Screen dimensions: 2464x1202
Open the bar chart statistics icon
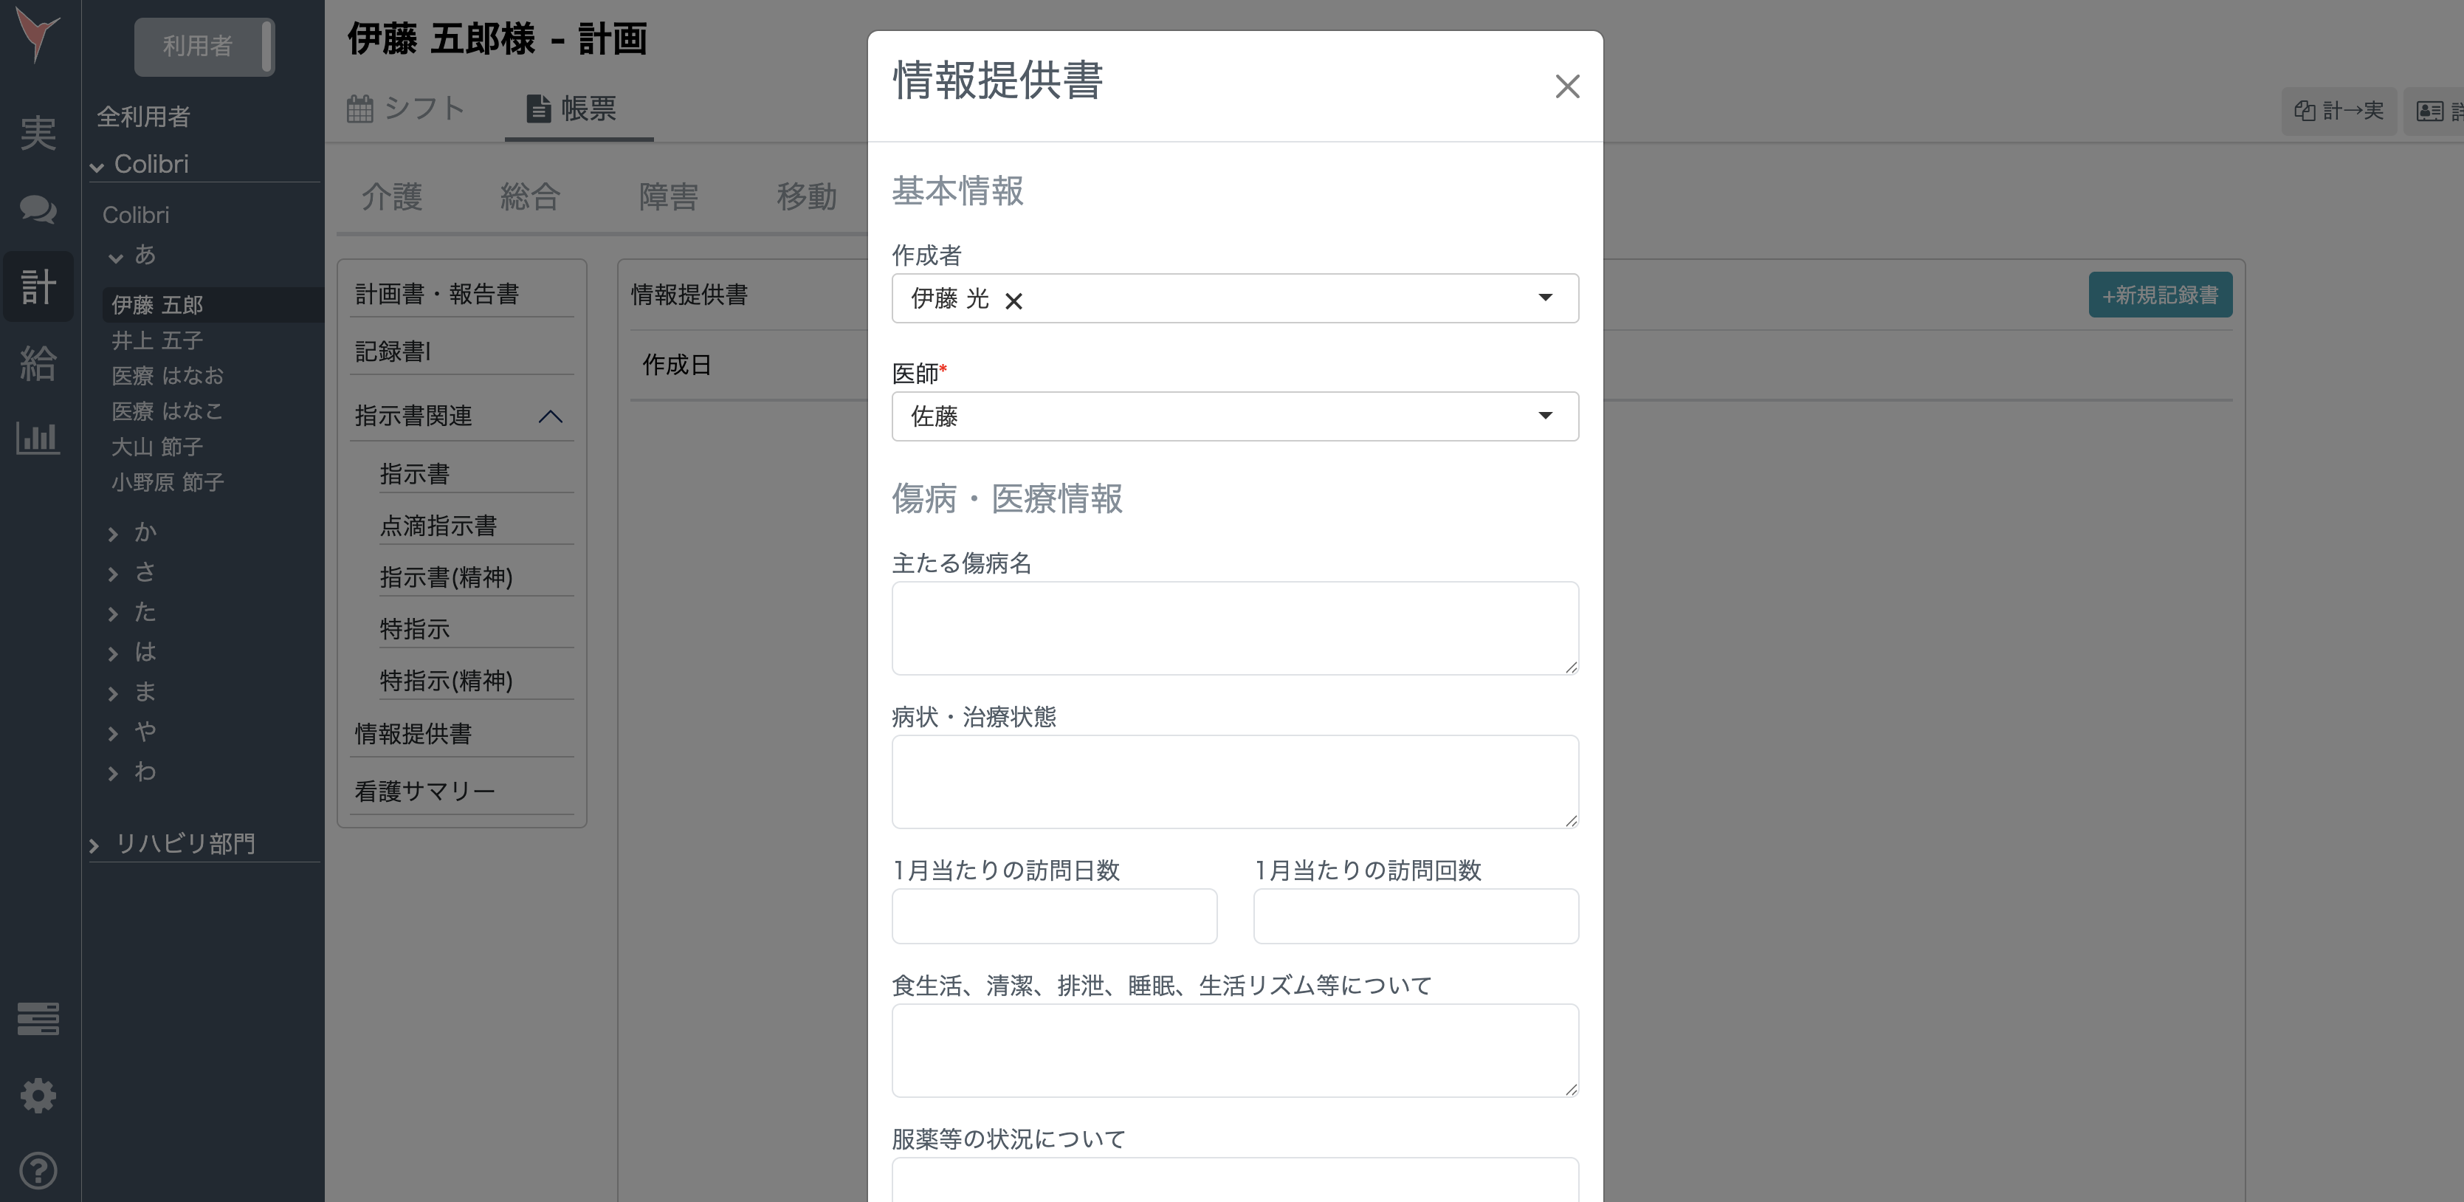(38, 439)
